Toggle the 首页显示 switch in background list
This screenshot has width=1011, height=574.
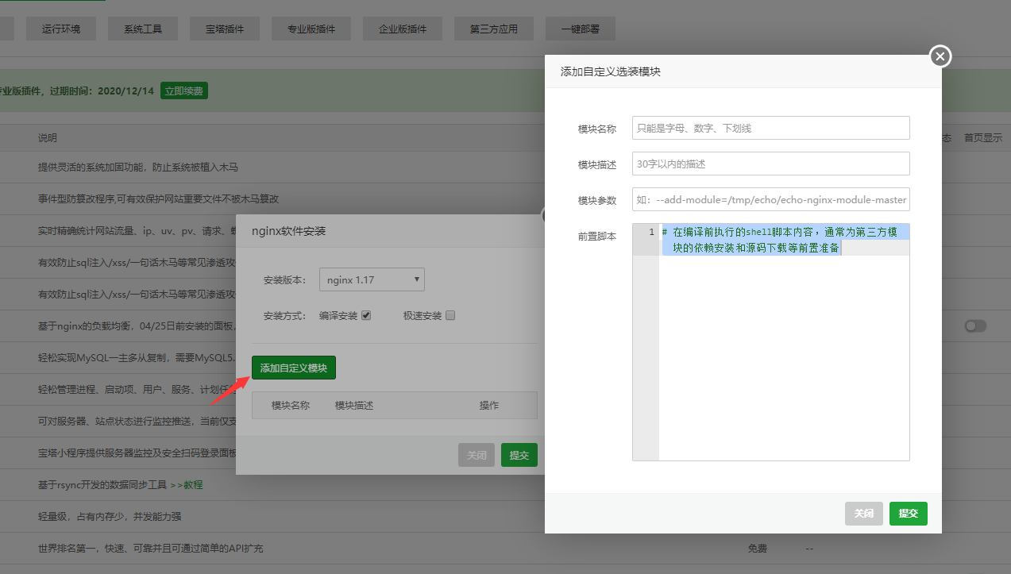coord(975,326)
